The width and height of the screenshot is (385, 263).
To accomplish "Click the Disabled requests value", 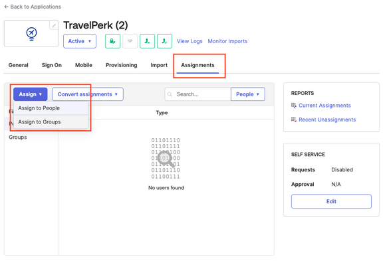I will pyautogui.click(x=342, y=170).
